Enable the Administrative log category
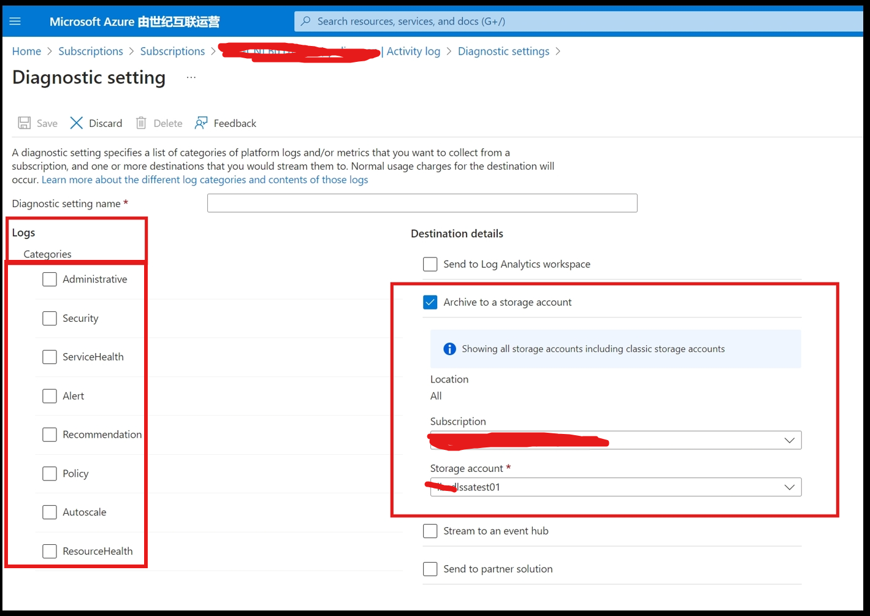Viewport: 870px width, 616px height. click(x=50, y=279)
